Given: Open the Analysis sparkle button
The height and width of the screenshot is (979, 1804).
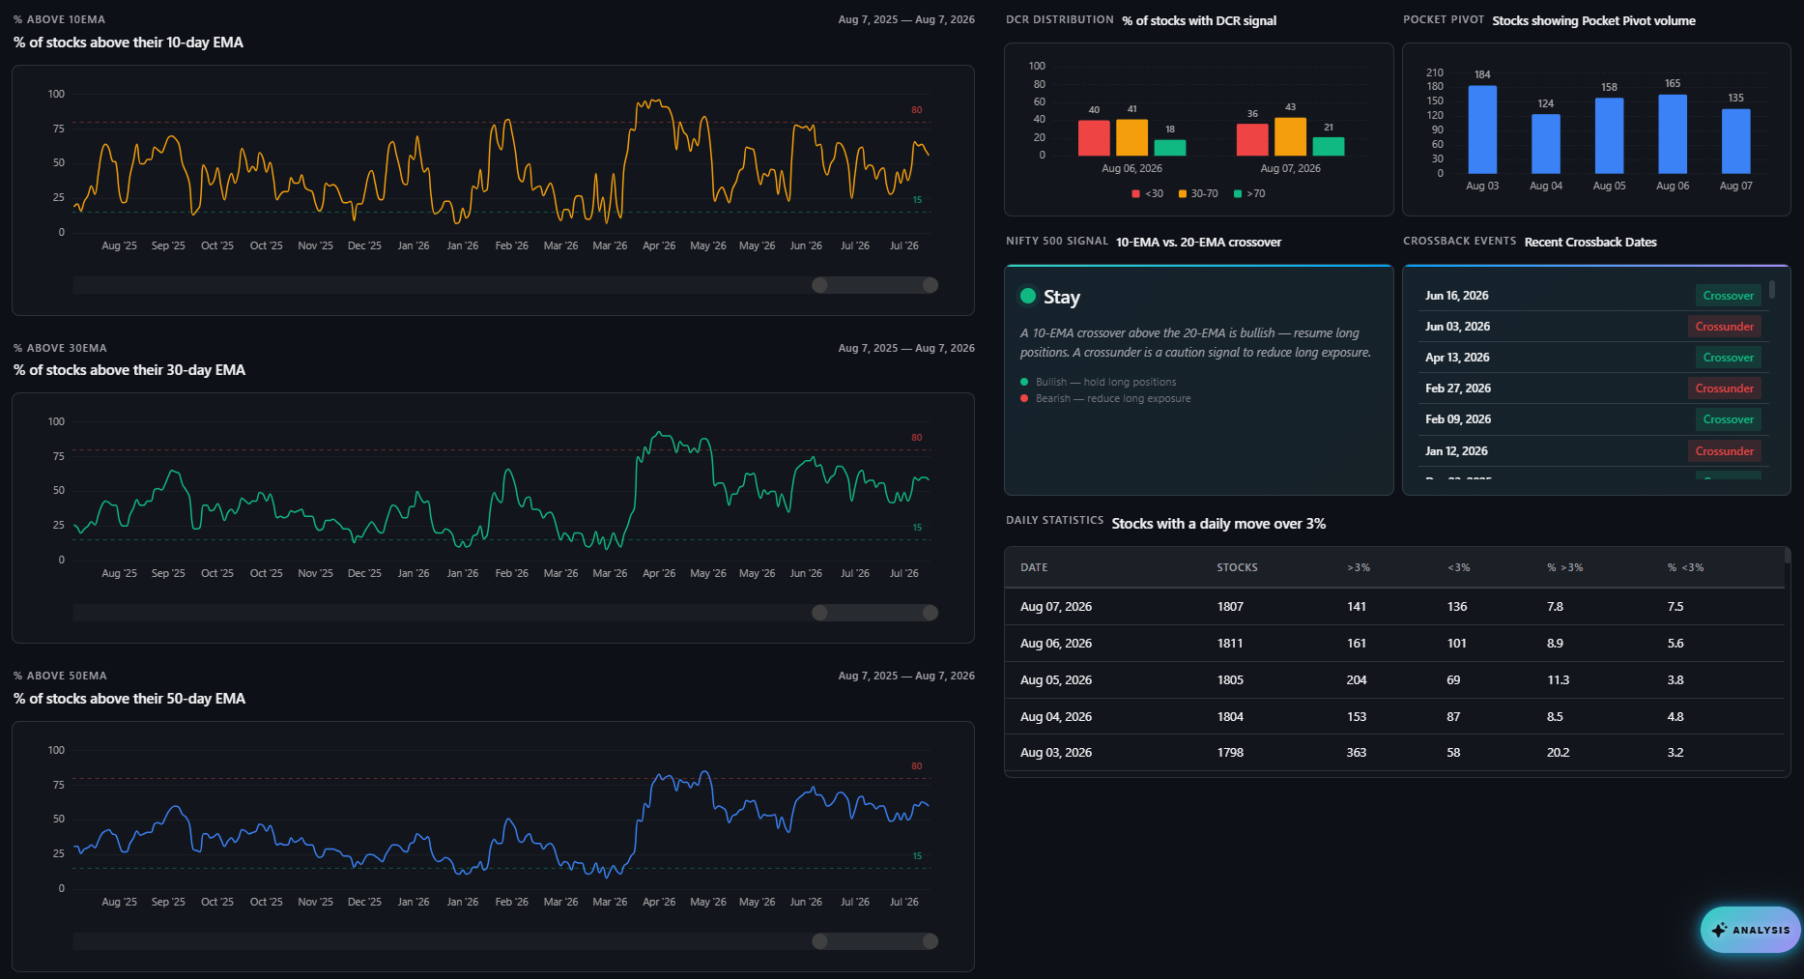Looking at the screenshot, I should pyautogui.click(x=1750, y=930).
